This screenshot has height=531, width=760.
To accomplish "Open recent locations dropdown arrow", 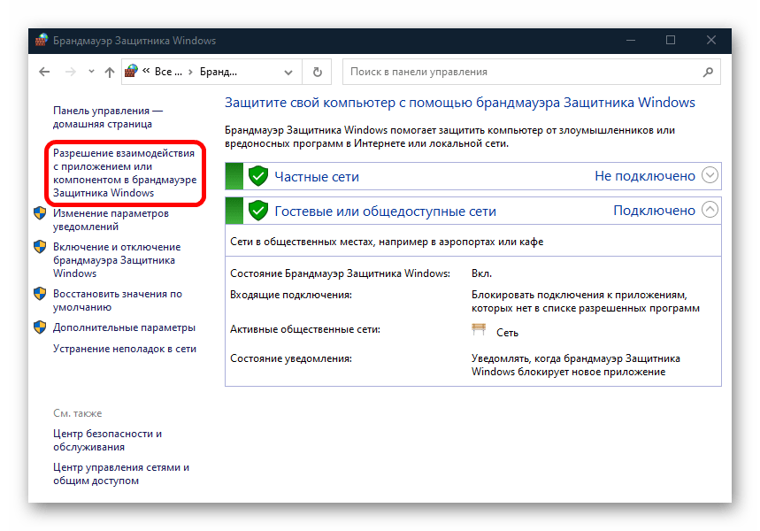I will (x=91, y=72).
